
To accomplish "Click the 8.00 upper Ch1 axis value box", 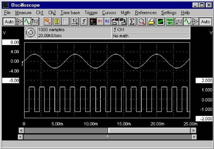I will pyautogui.click(x=11, y=42).
